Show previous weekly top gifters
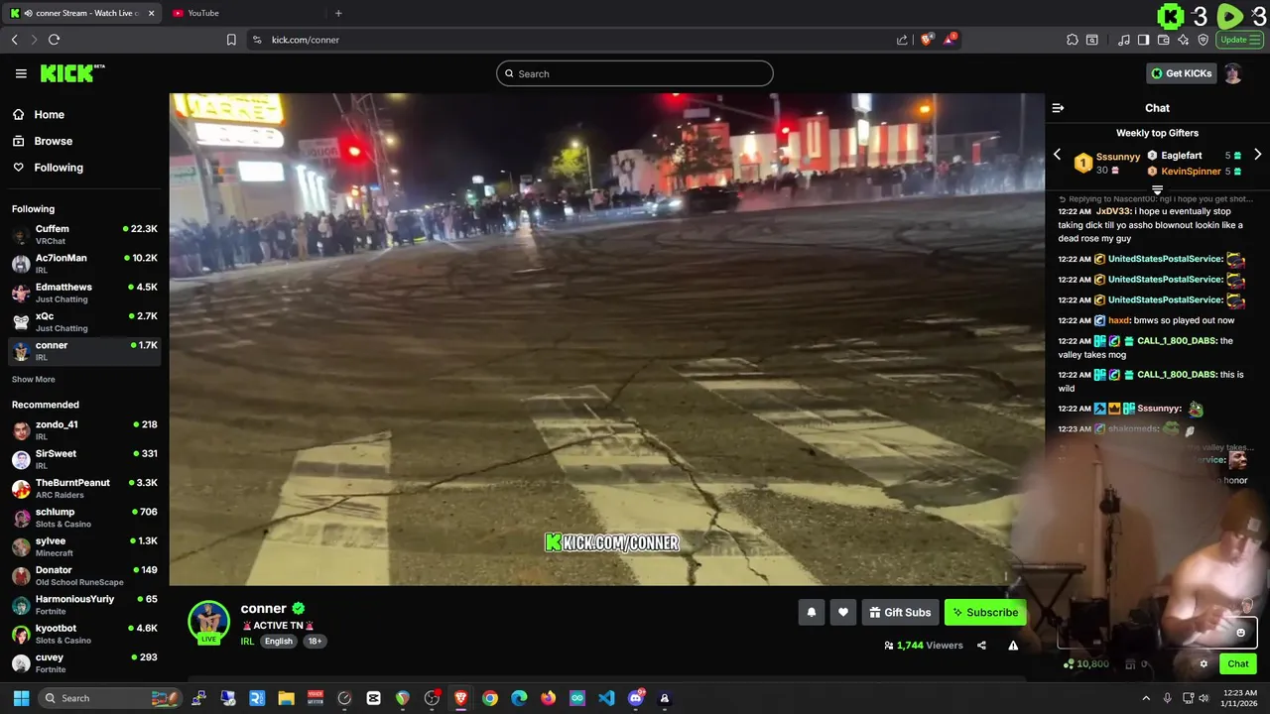This screenshot has height=714, width=1270. [1057, 155]
